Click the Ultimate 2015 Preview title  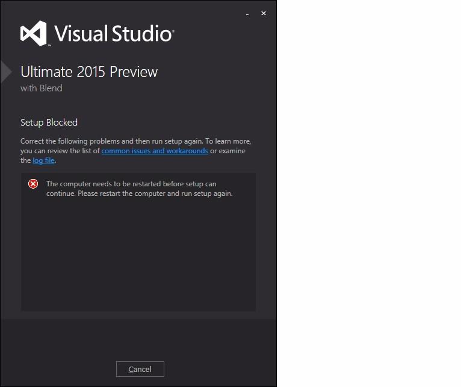tap(89, 72)
